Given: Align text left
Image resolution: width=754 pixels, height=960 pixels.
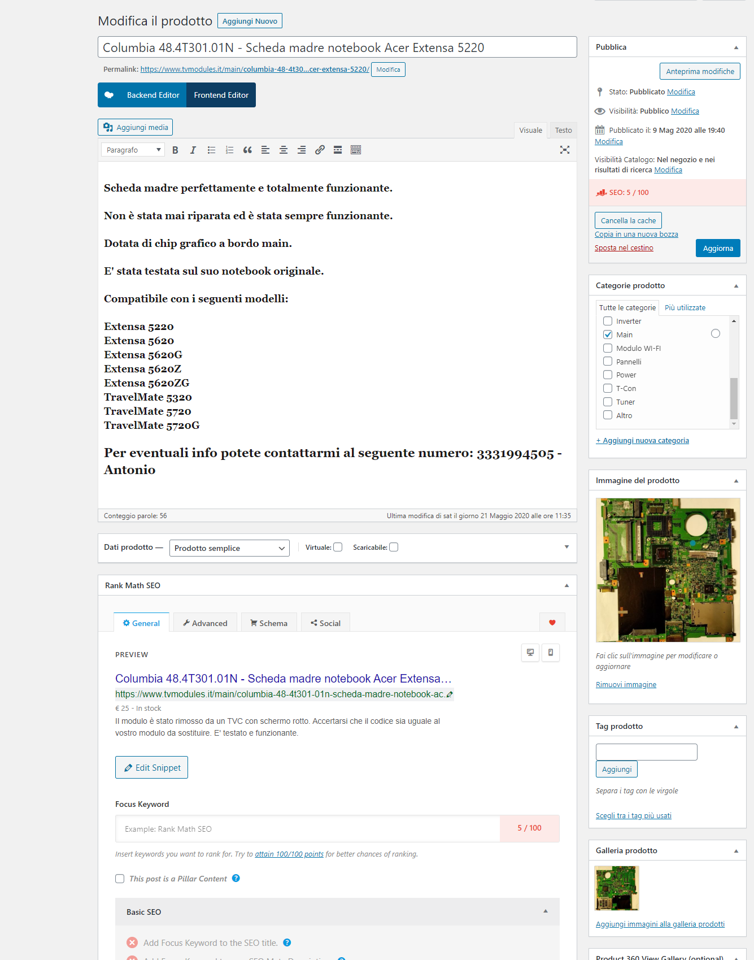Looking at the screenshot, I should point(265,150).
